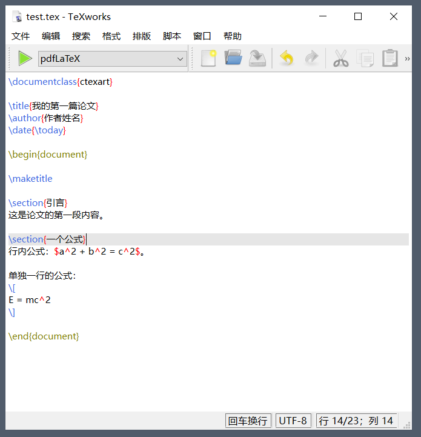This screenshot has width=421, height=437.
Task: Click the 行 14/23 position indicator
Action: click(x=356, y=421)
